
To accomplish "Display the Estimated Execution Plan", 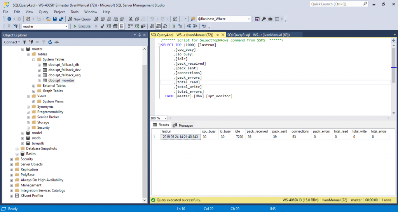I will click(109, 26).
